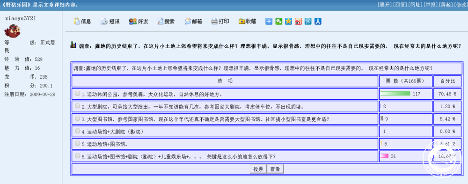Image resolution: width=468 pixels, height=184 pixels.
Task: Click the 1.20 % percentage cell
Action: pos(447,106)
